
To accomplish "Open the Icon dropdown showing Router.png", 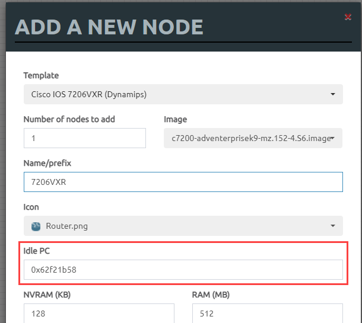I will point(183,226).
